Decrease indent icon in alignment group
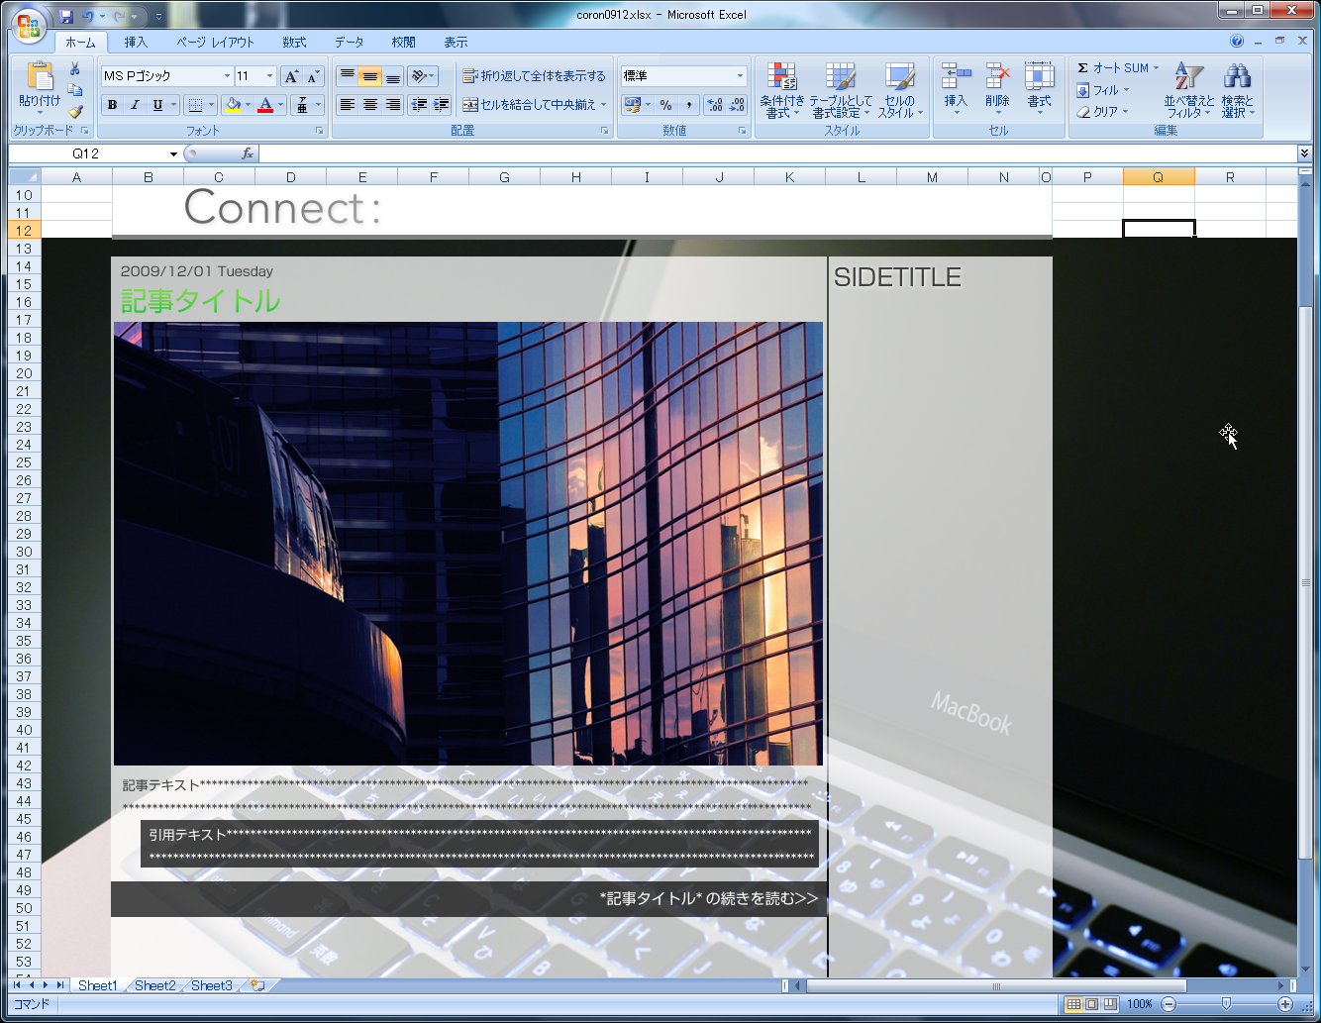This screenshot has width=1321, height=1023. tap(419, 105)
